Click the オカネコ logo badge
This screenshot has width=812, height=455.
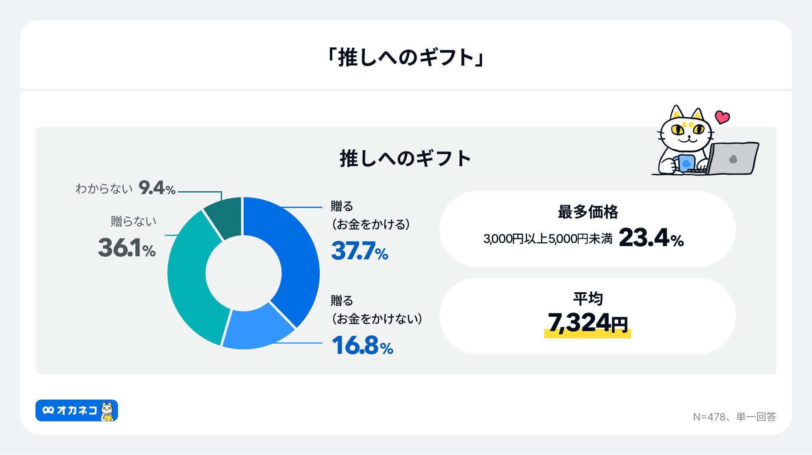tap(77, 410)
